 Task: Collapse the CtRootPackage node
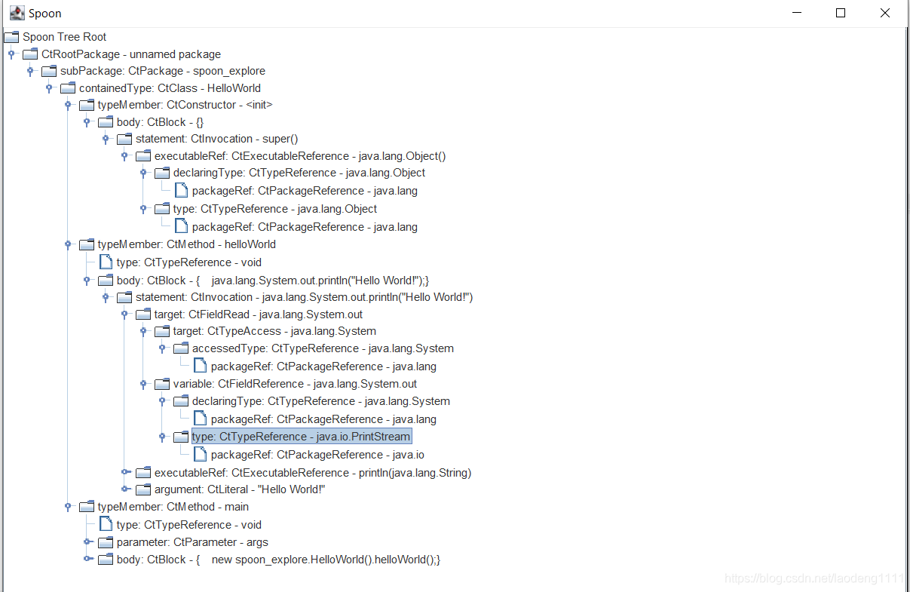[x=11, y=54]
